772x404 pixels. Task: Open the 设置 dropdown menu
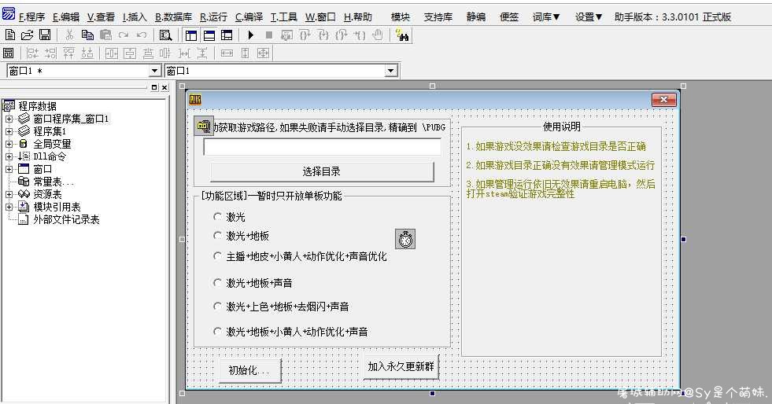tap(589, 17)
